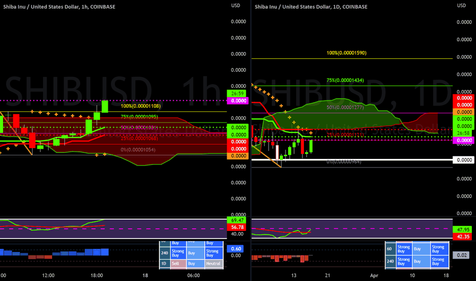Click the gray histogram value label 0.02
Viewport: 476px width, 281px height.
[462, 255]
